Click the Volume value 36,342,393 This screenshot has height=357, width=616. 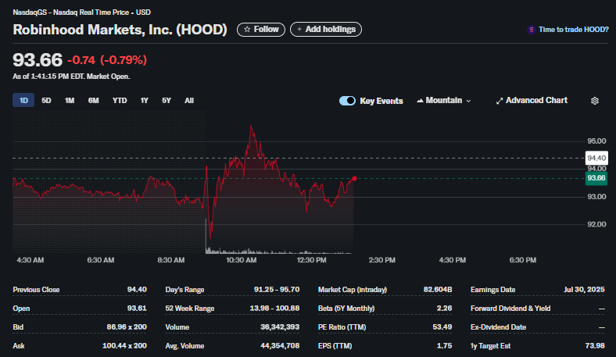tap(280, 327)
